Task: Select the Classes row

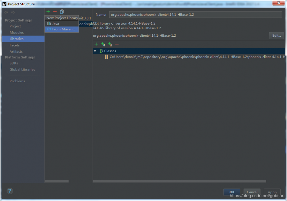Action: 189,51
